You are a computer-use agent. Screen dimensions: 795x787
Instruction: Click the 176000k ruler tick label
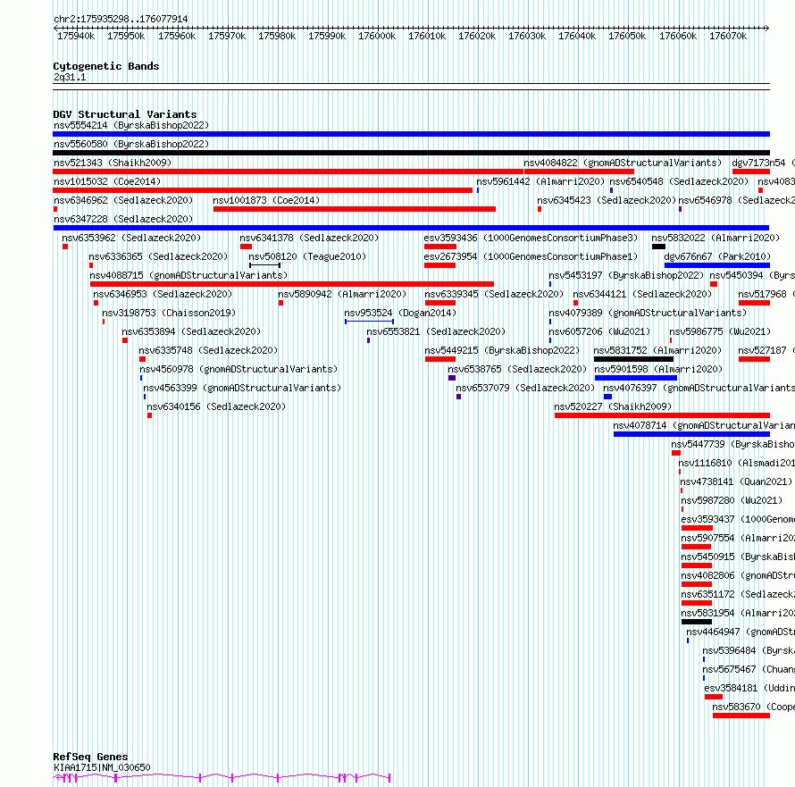(377, 36)
